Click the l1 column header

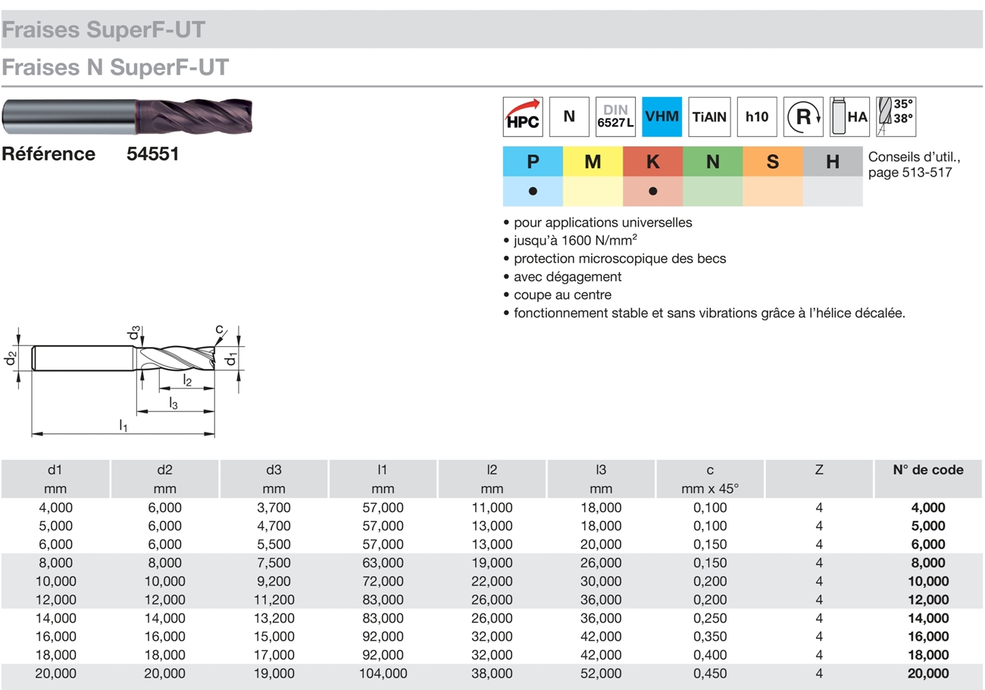(383, 470)
